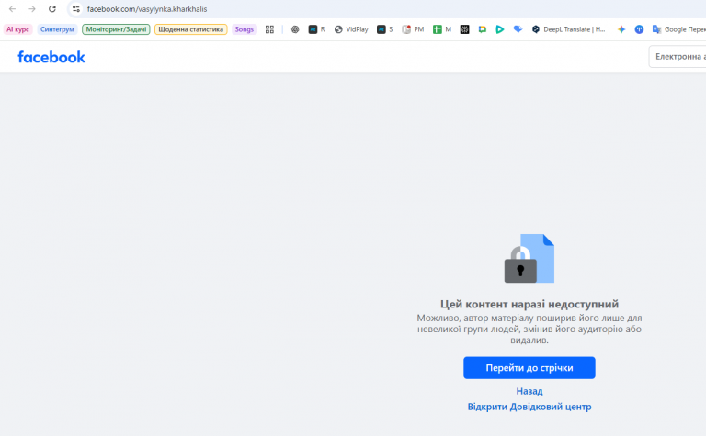The height and width of the screenshot is (436, 706).
Task: Open the Google Chat-style colorful bookmark icon
Action: click(483, 29)
